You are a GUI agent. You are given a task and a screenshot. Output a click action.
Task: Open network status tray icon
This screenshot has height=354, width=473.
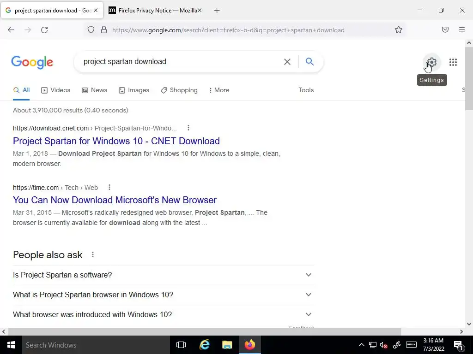click(373, 345)
